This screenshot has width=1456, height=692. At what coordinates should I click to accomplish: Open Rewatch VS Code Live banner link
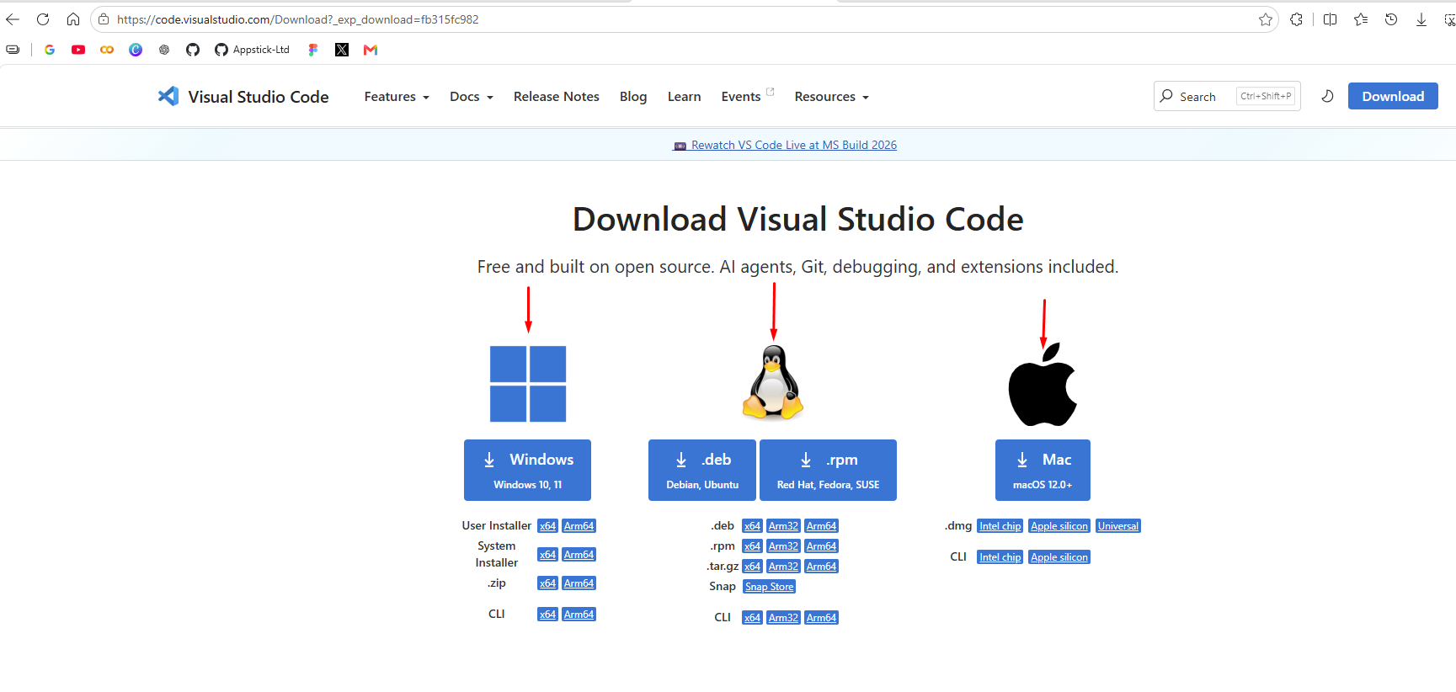pyautogui.click(x=785, y=145)
